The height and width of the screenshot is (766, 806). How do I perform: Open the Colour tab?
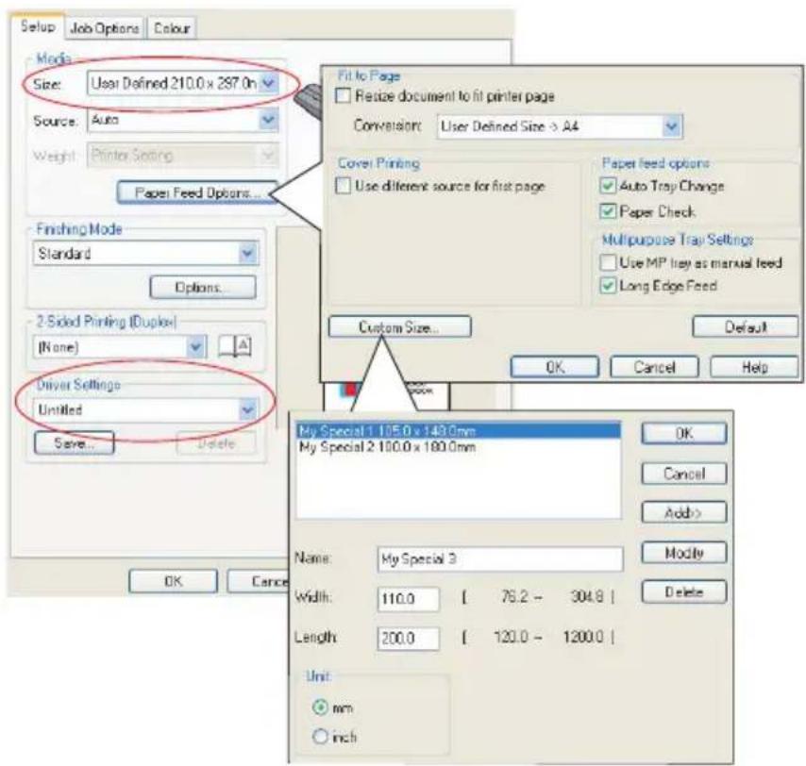[x=172, y=28]
